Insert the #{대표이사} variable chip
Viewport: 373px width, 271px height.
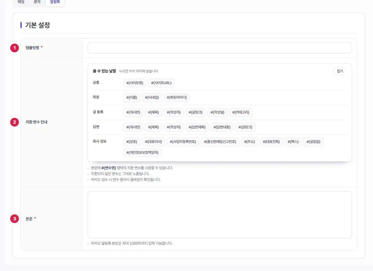(154, 142)
